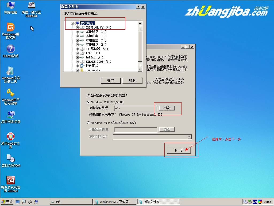
Task: Run AIDA64 硬件及系统检测
Action: (11, 180)
